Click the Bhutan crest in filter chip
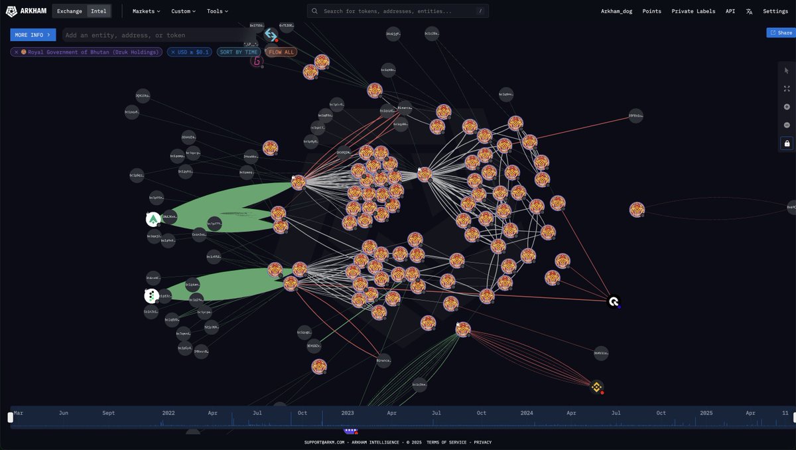Viewport: 796px width, 450px height. pos(24,52)
